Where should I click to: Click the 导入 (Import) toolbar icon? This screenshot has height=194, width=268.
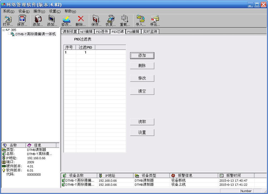point(141,21)
